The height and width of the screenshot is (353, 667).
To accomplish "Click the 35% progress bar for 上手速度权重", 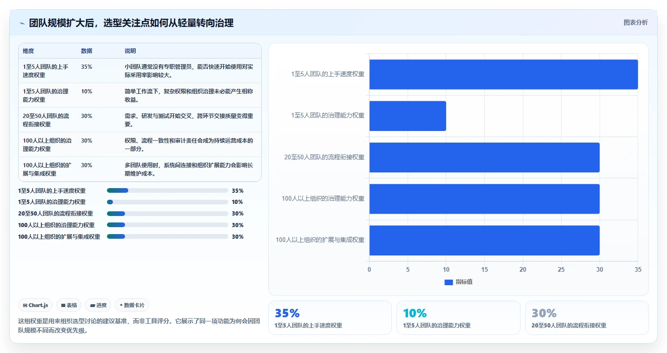I will pyautogui.click(x=167, y=190).
